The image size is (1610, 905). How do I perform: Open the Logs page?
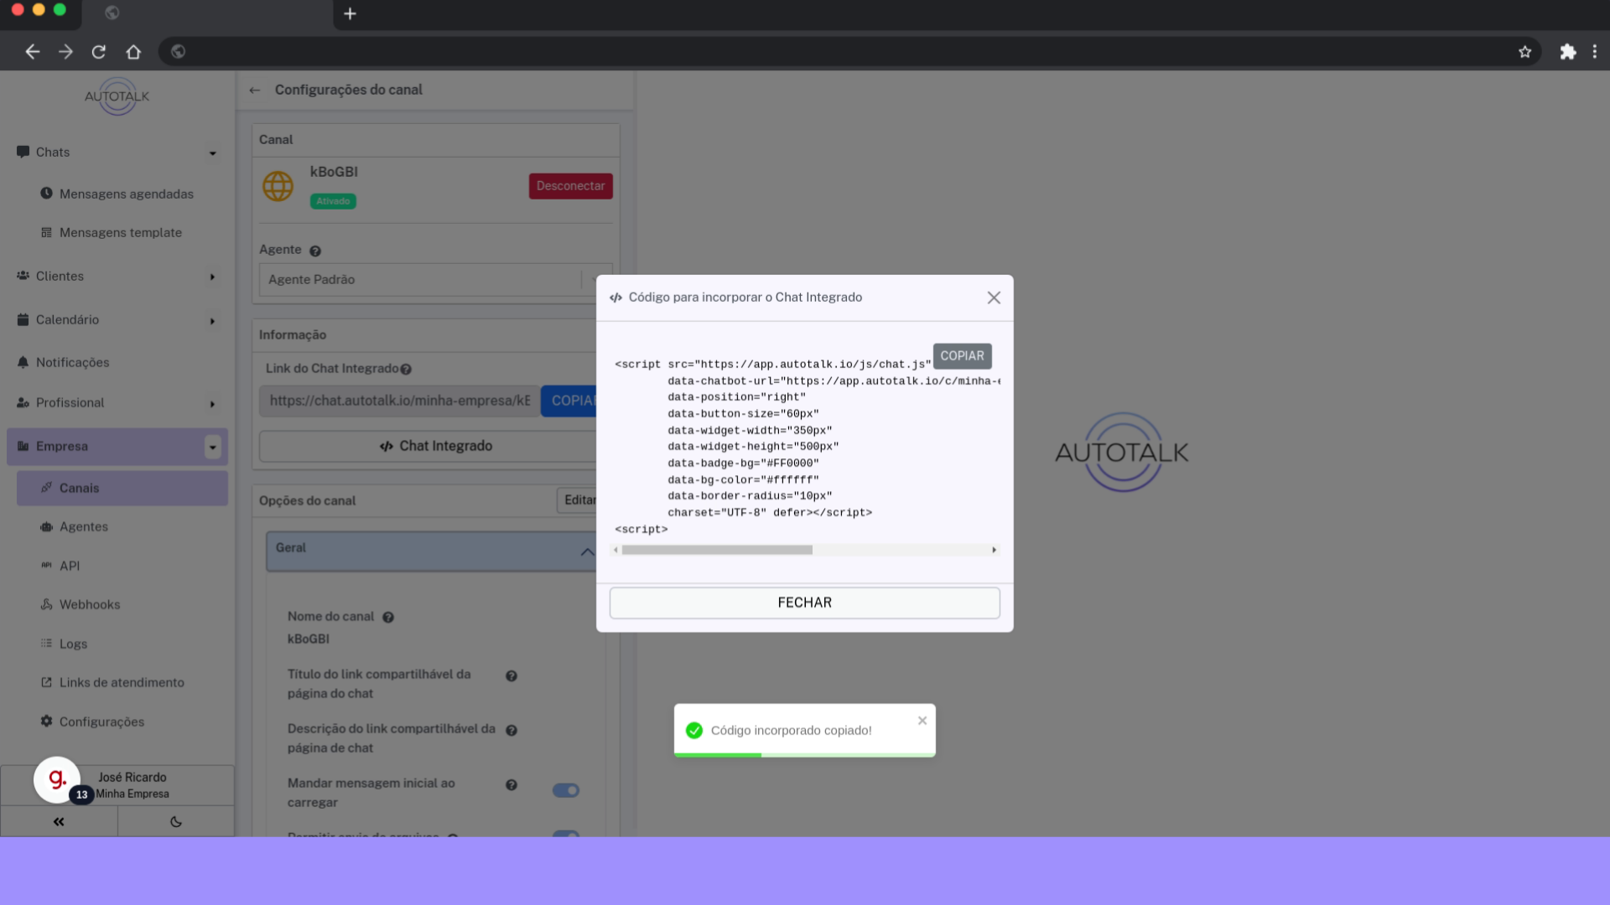coord(73,644)
